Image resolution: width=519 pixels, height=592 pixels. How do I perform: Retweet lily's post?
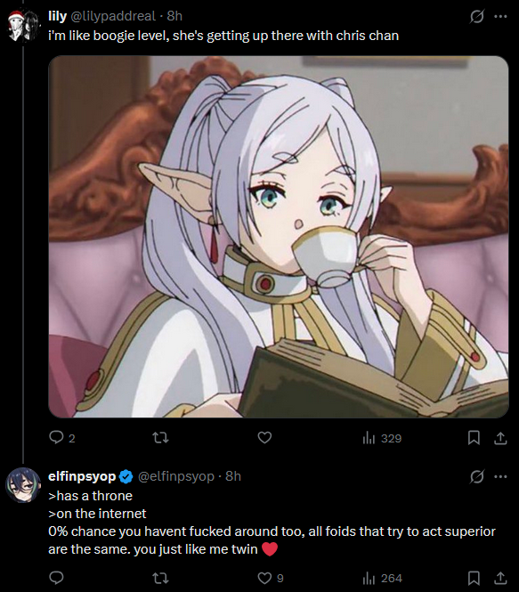coord(160,438)
